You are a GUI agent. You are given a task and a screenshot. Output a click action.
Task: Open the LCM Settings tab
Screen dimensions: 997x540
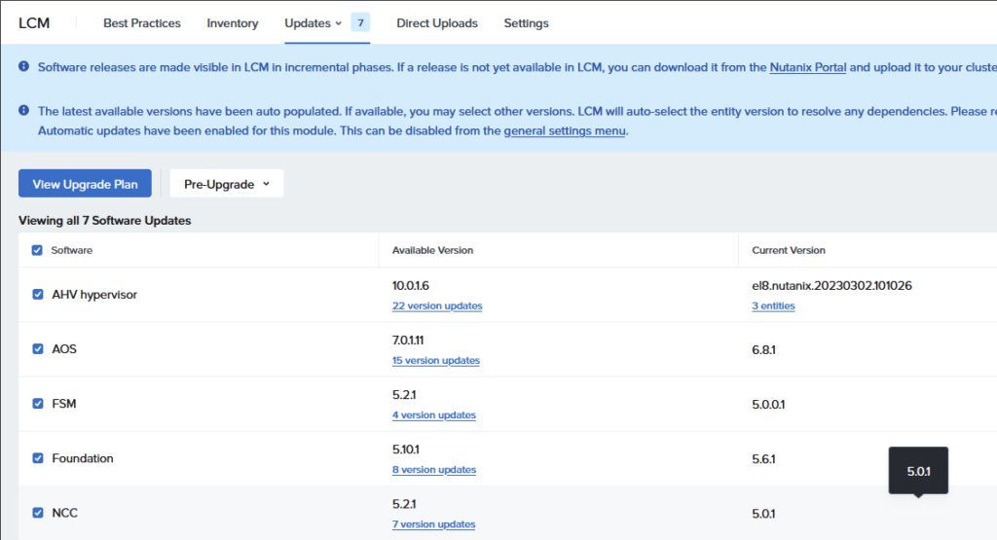tap(526, 23)
